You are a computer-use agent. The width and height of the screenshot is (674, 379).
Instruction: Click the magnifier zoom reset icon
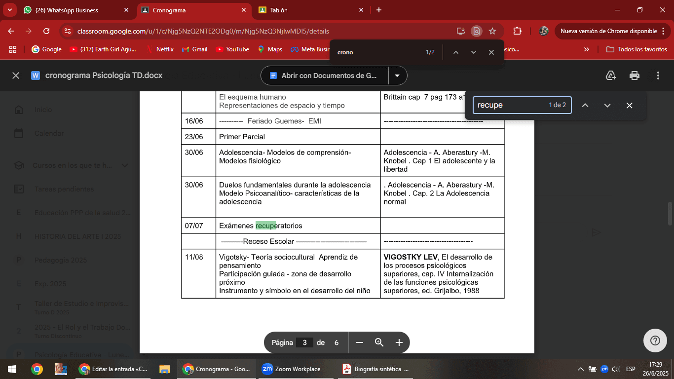click(379, 342)
